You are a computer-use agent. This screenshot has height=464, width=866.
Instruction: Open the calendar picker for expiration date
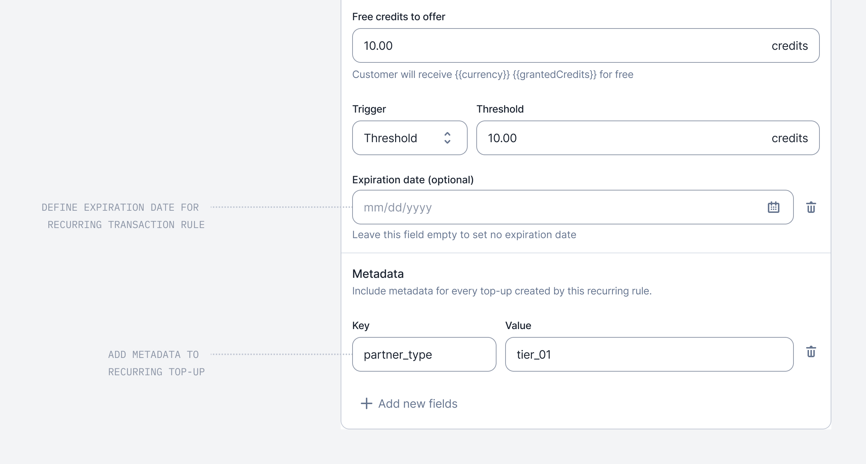click(773, 207)
